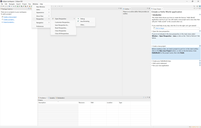Screen dimensions: 201x128
Task: Maximize the Problems view panel
Action: [x=149, y=97]
